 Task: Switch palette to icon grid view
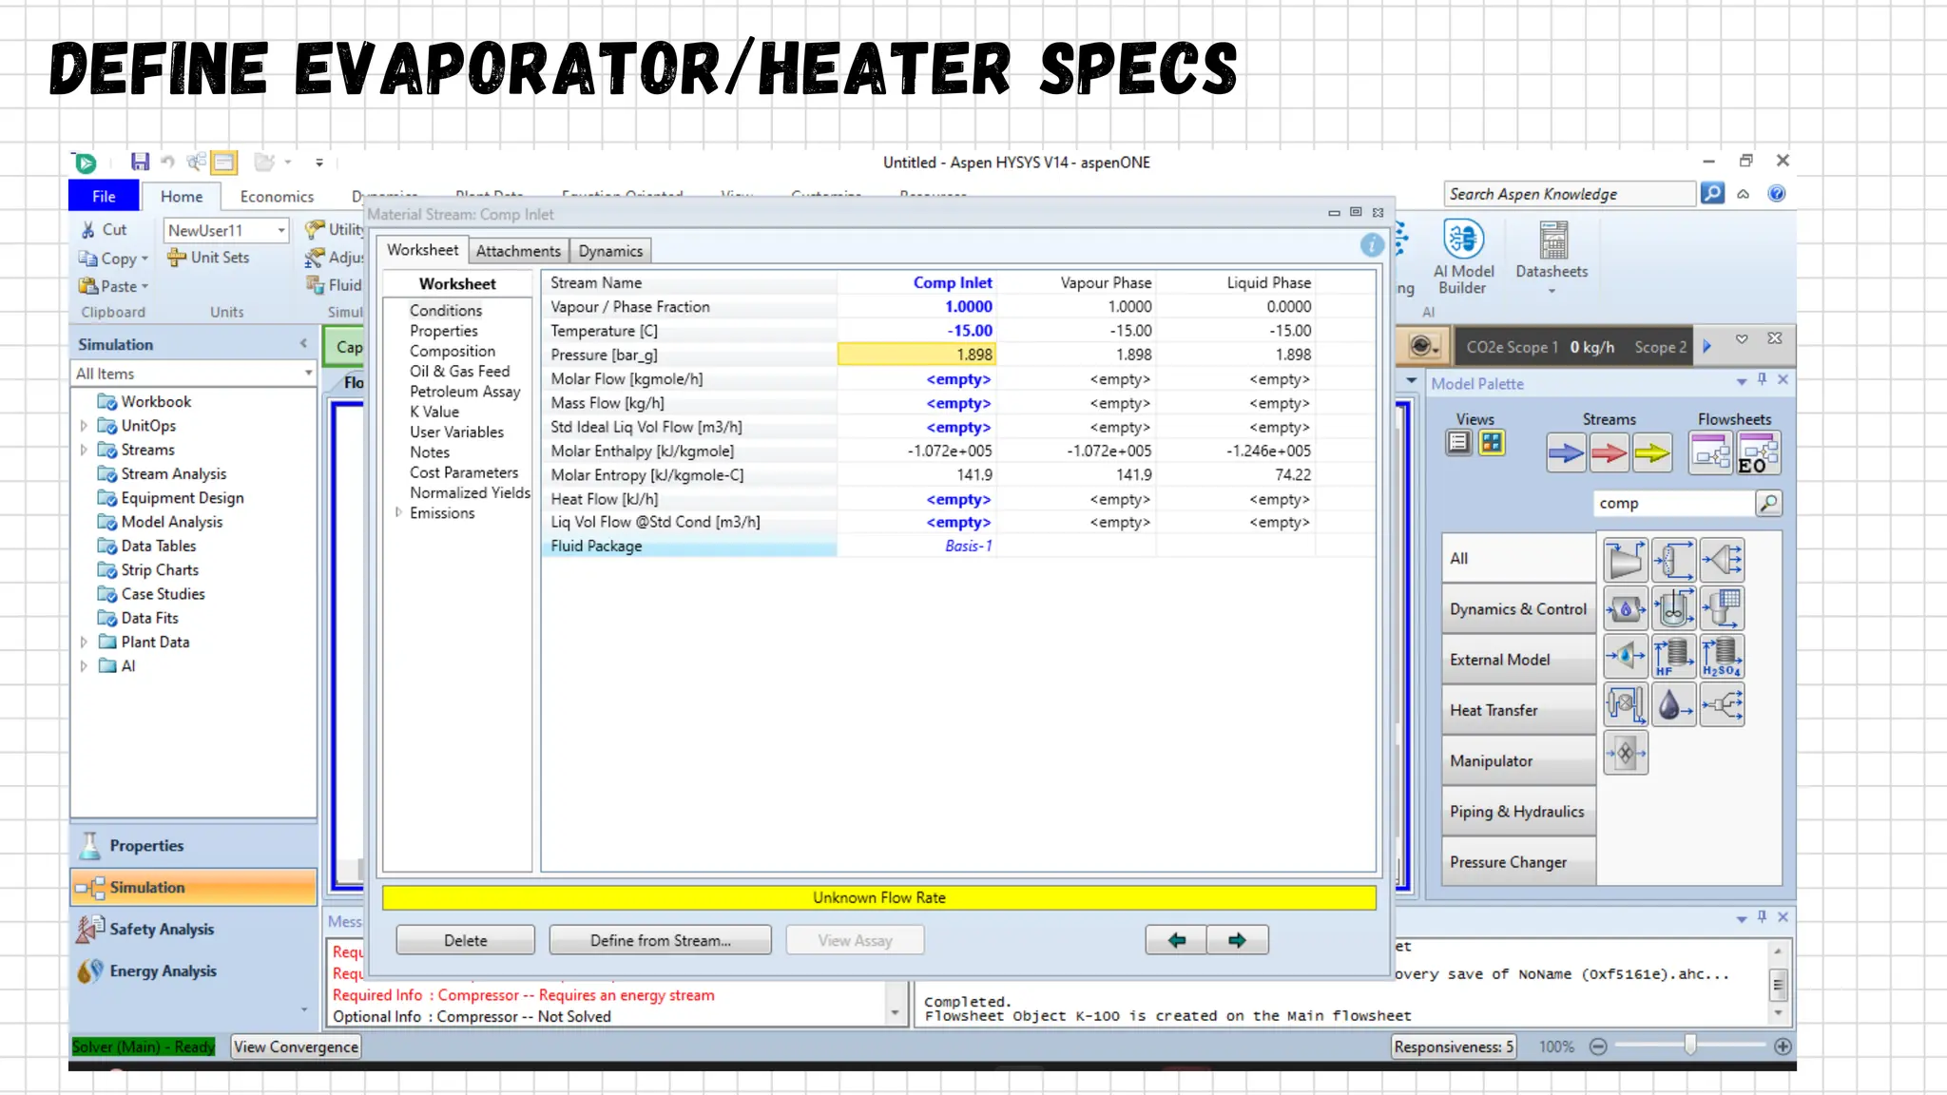1492,443
